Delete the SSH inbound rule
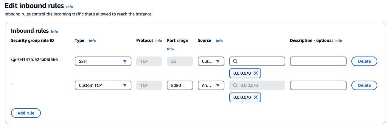The height and width of the screenshot is (127, 391). point(364,61)
